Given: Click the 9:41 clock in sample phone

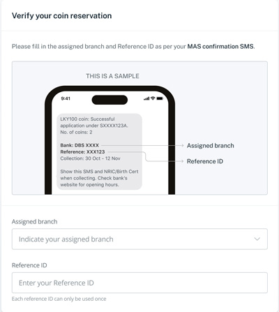Looking at the screenshot, I should 66,98.
